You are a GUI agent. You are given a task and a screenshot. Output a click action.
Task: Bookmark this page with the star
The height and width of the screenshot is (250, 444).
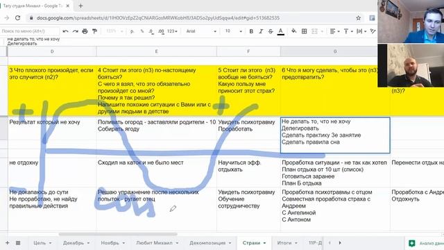358,18
